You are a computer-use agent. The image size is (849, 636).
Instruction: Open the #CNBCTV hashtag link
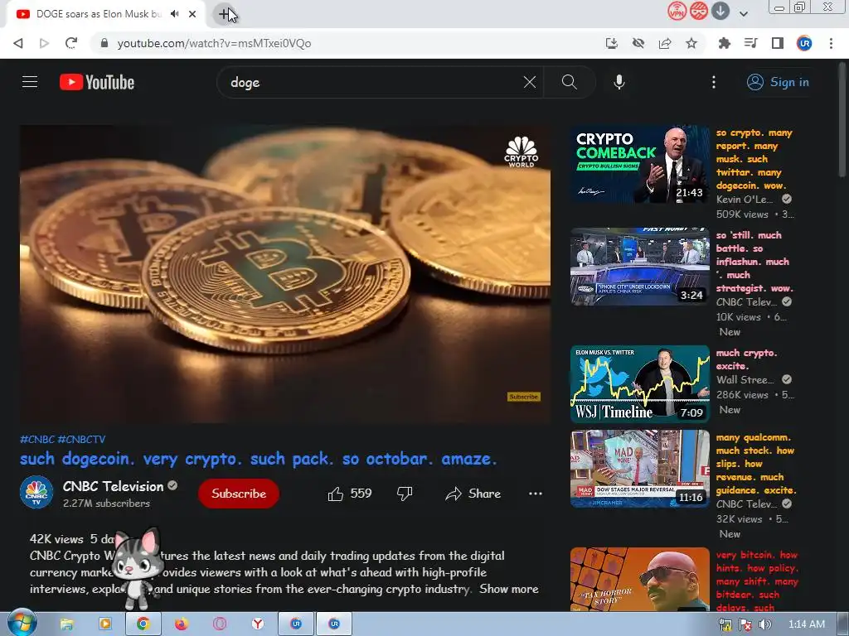[x=81, y=439]
